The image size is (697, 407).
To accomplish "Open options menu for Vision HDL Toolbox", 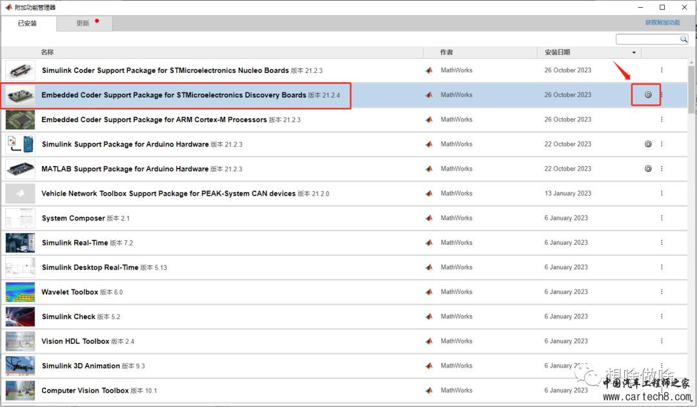I will coord(662,341).
